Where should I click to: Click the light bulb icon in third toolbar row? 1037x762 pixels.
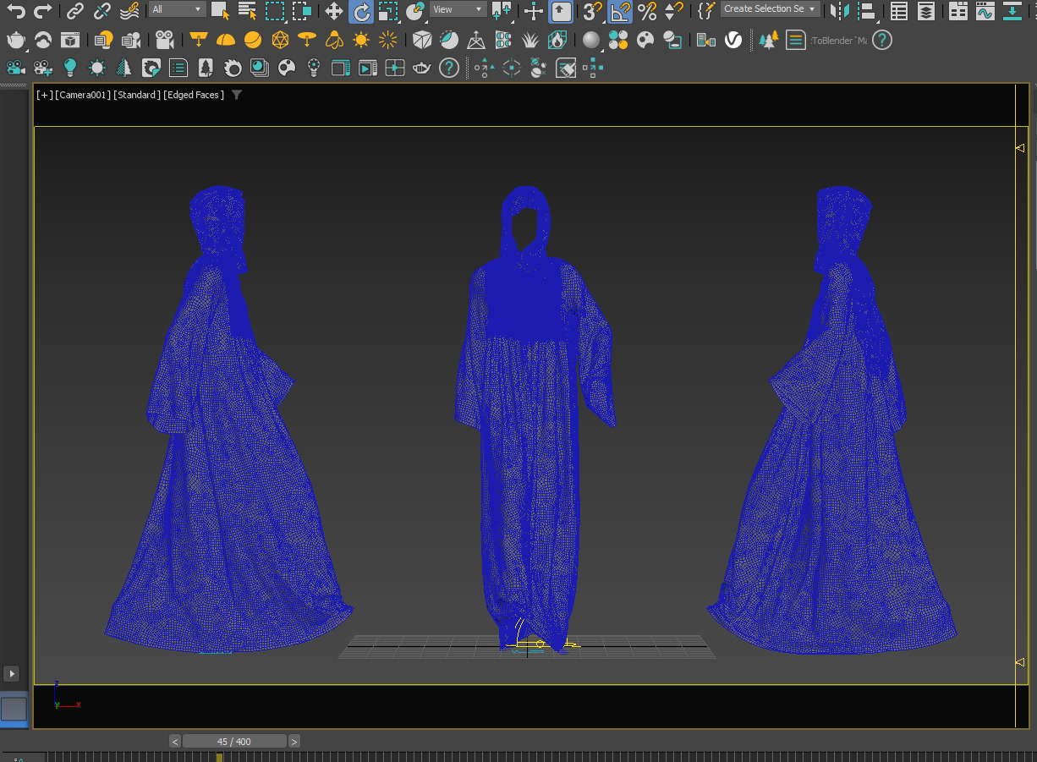[70, 68]
